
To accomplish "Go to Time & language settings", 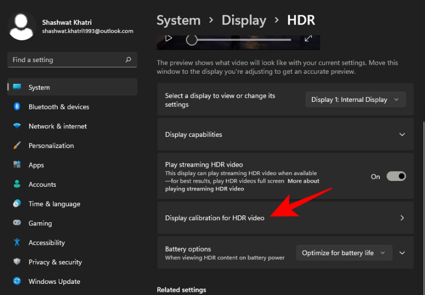I will (54, 204).
